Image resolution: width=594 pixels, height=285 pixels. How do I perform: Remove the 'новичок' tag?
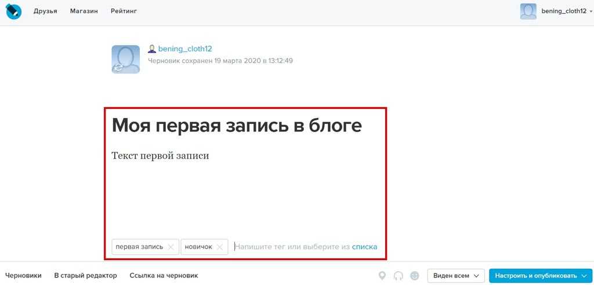(x=219, y=247)
